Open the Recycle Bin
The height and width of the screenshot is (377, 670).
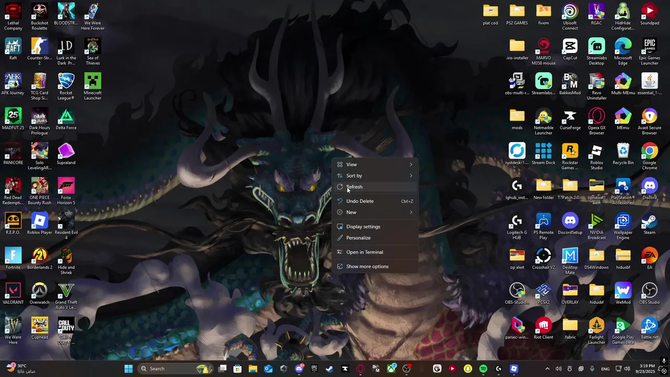pyautogui.click(x=623, y=154)
